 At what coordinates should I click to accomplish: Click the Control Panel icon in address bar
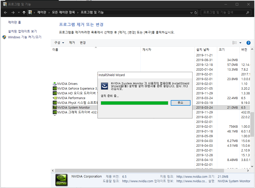(x=30, y=12)
